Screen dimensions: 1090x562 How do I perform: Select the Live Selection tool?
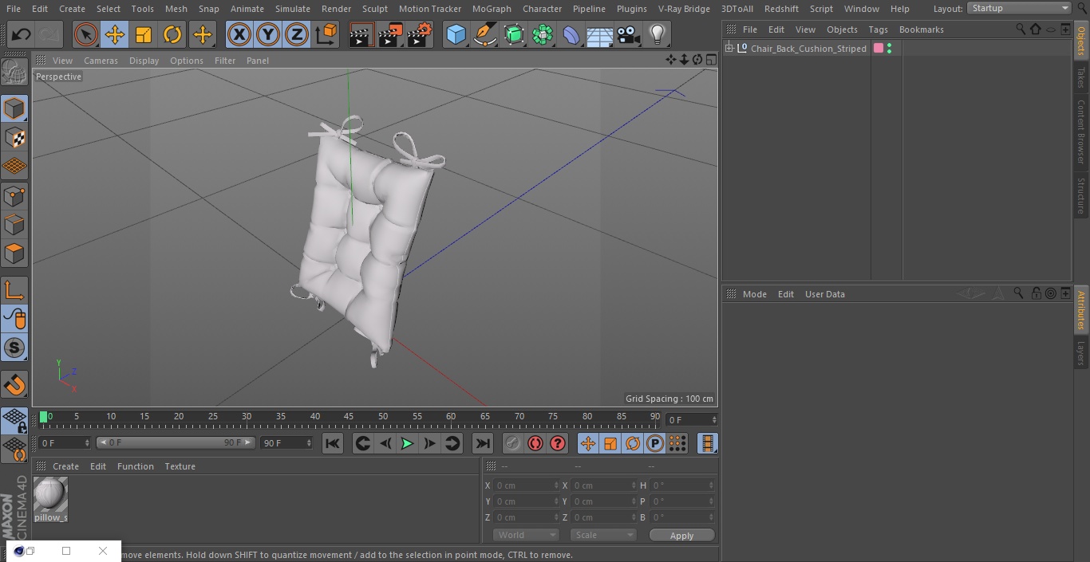coord(85,34)
